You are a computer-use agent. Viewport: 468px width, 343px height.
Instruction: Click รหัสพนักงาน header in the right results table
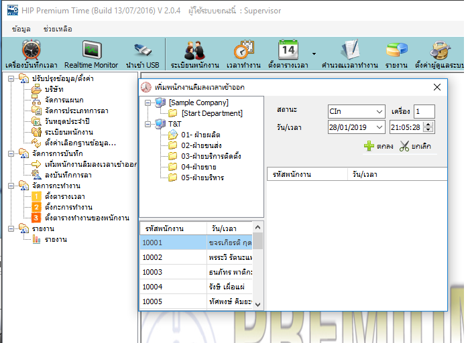(x=308, y=174)
